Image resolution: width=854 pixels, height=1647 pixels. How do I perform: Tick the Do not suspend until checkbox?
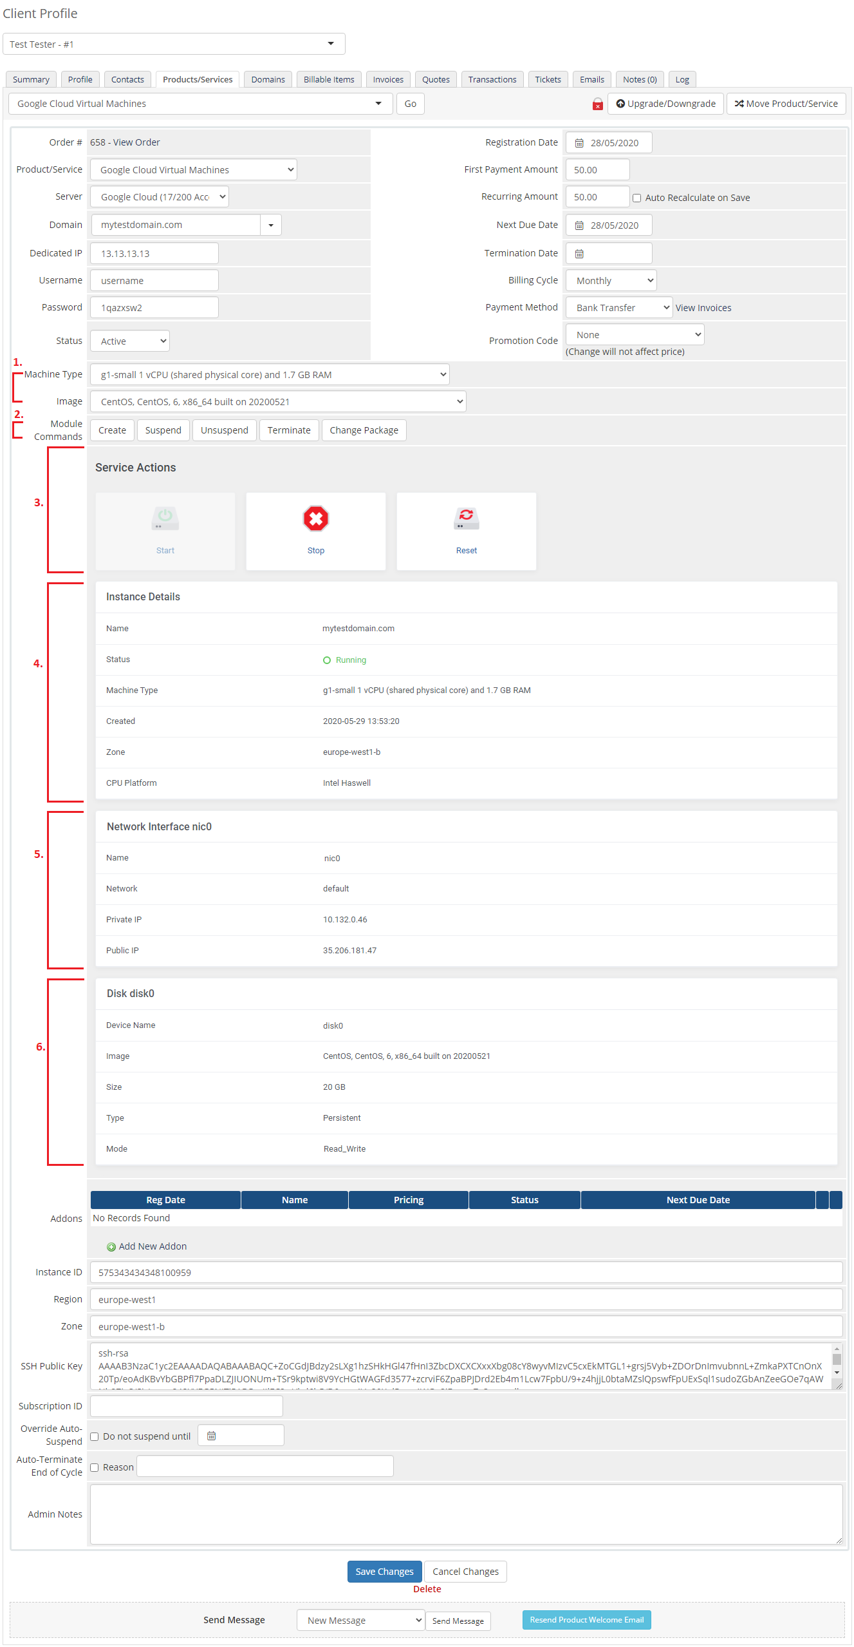95,1436
